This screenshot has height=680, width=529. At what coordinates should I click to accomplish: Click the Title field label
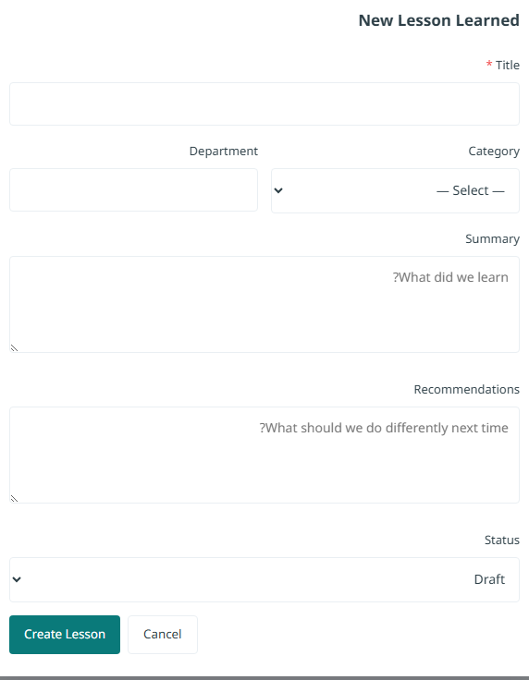click(x=508, y=65)
